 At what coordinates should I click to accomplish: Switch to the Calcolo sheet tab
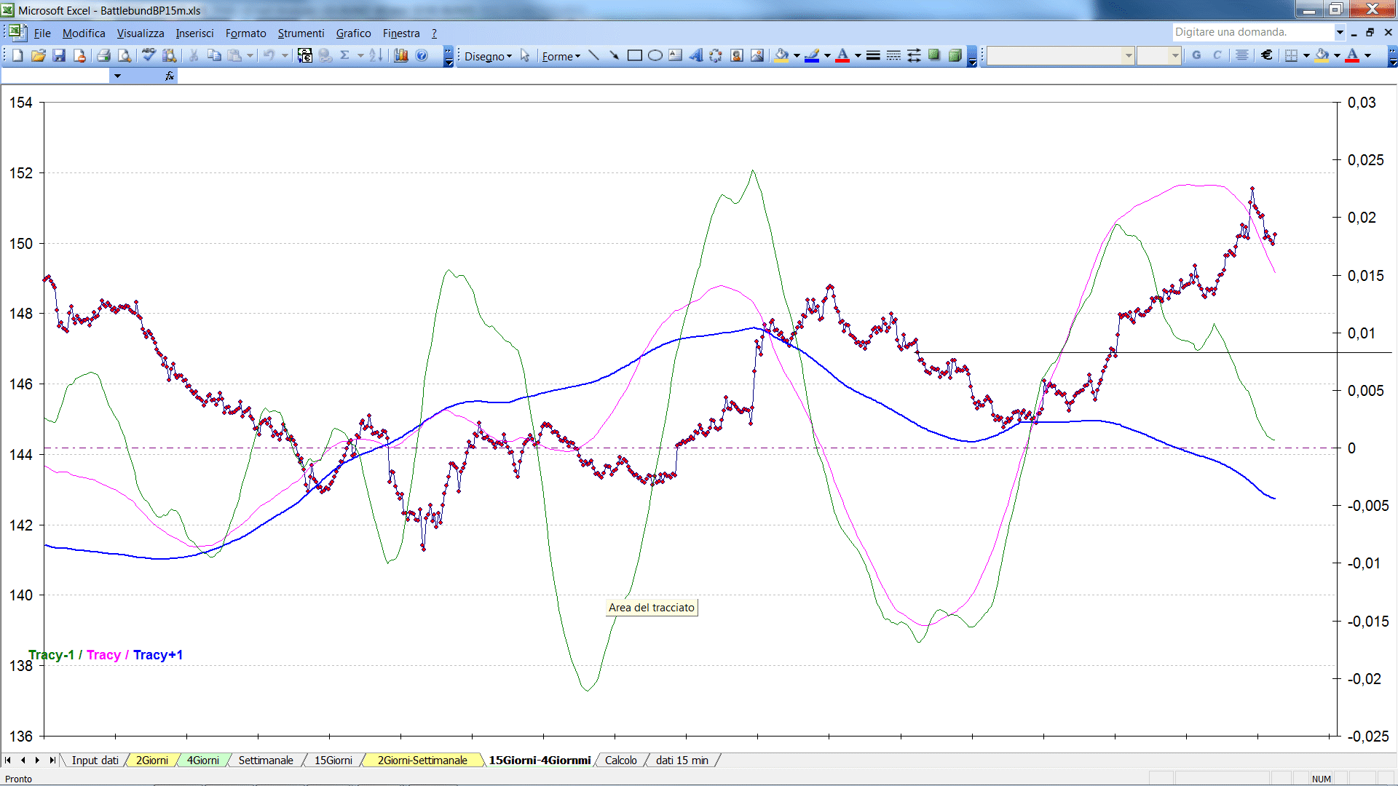(620, 761)
